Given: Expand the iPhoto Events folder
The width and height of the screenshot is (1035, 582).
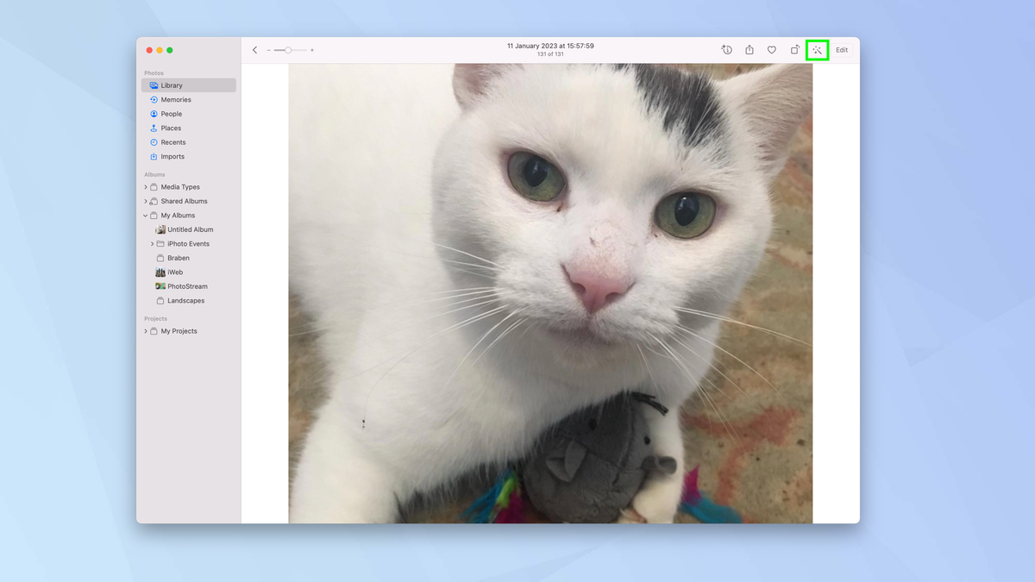Looking at the screenshot, I should [152, 243].
